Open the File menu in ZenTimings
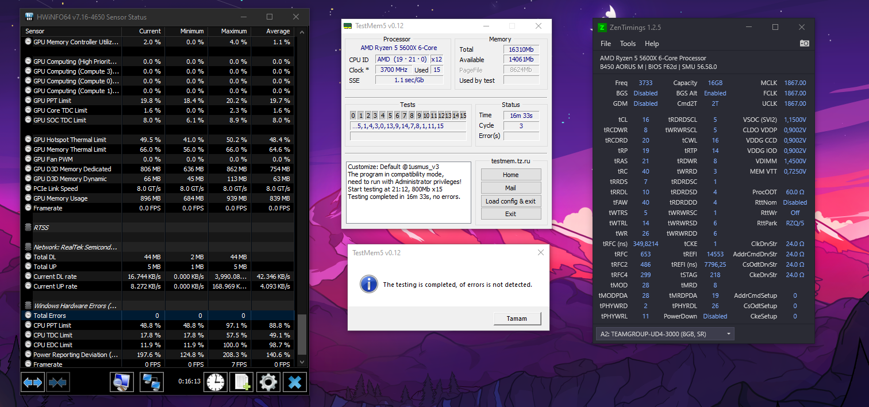This screenshot has width=869, height=407. [606, 44]
